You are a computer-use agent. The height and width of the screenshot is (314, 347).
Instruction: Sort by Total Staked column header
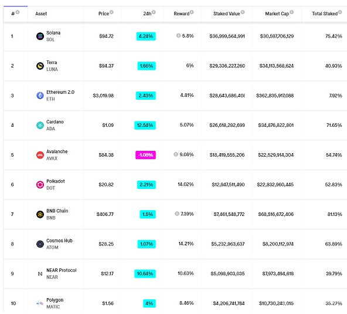pyautogui.click(x=325, y=13)
